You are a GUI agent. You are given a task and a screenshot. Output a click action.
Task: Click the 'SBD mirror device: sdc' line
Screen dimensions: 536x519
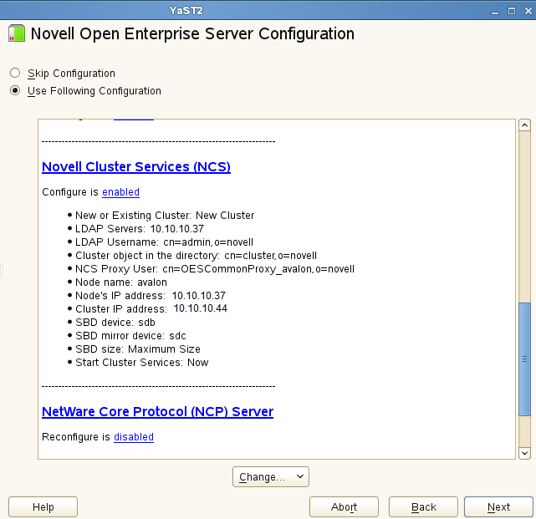(x=130, y=335)
